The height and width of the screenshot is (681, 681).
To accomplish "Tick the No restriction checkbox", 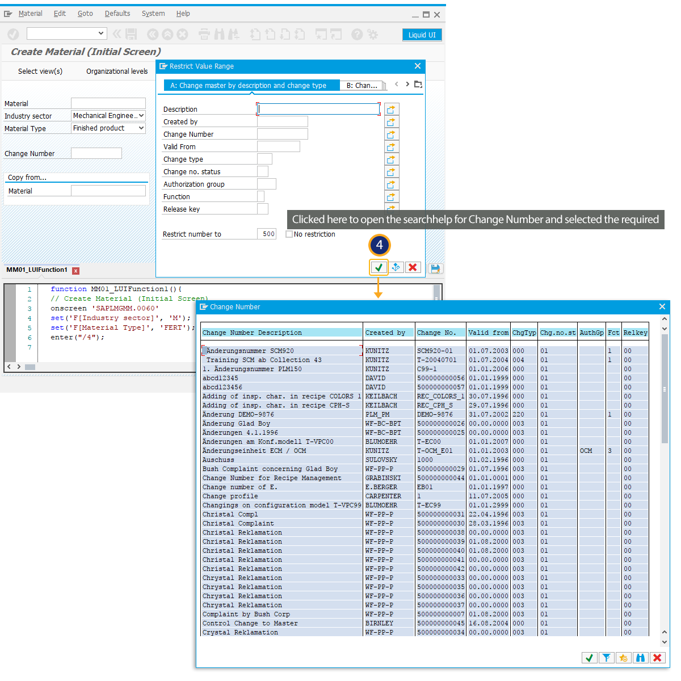I will [x=289, y=234].
